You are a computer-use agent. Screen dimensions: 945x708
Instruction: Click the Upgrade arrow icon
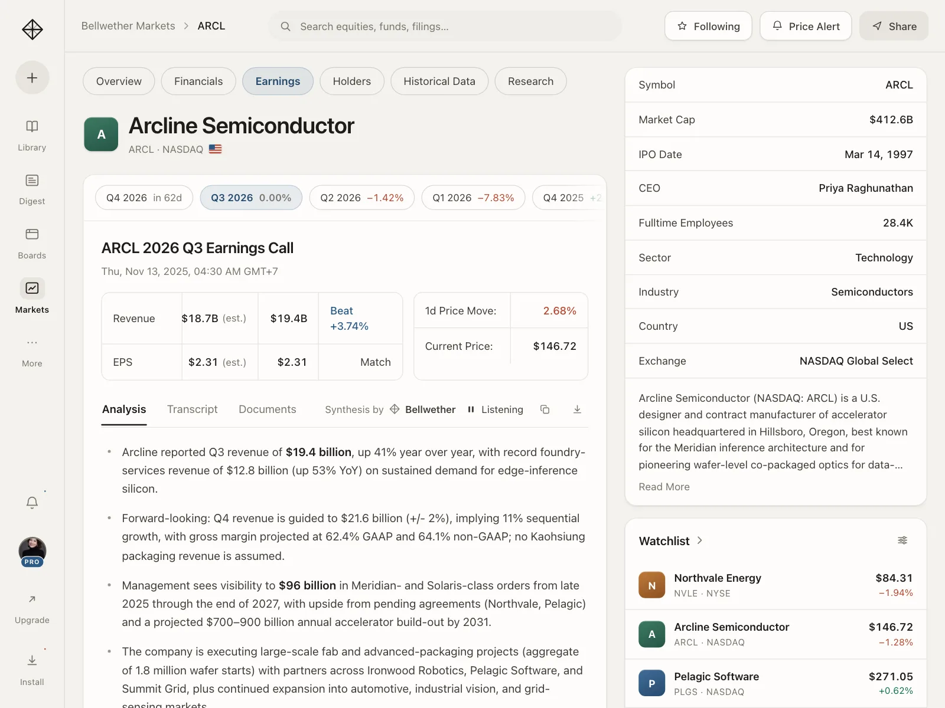(32, 599)
